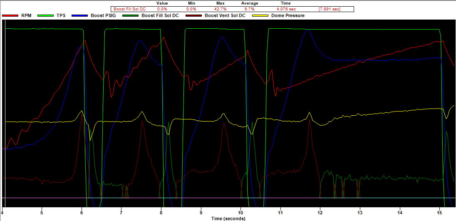Pick the Boost Fill Sol DC legend label
This screenshot has height=221, width=456.
[160, 16]
